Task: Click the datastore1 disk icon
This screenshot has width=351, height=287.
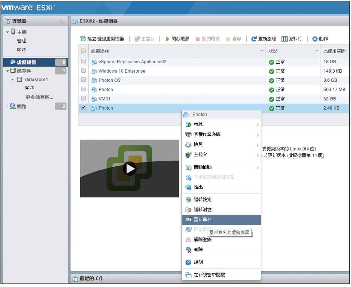Action: pyautogui.click(x=20, y=79)
